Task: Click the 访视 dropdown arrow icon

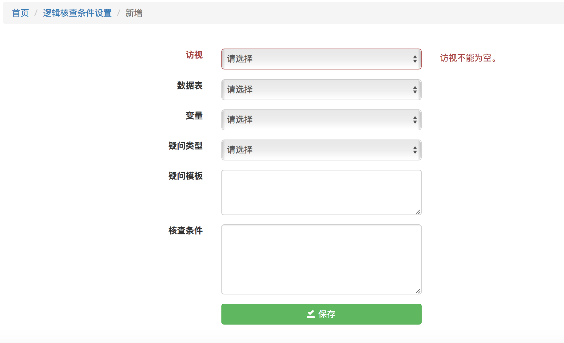Action: pyautogui.click(x=415, y=59)
